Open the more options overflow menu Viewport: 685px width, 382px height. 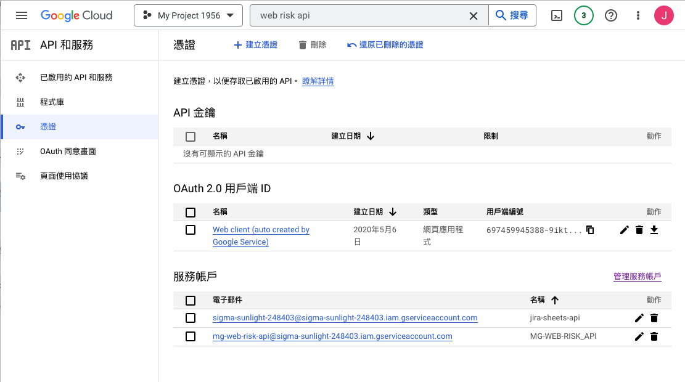(638, 15)
